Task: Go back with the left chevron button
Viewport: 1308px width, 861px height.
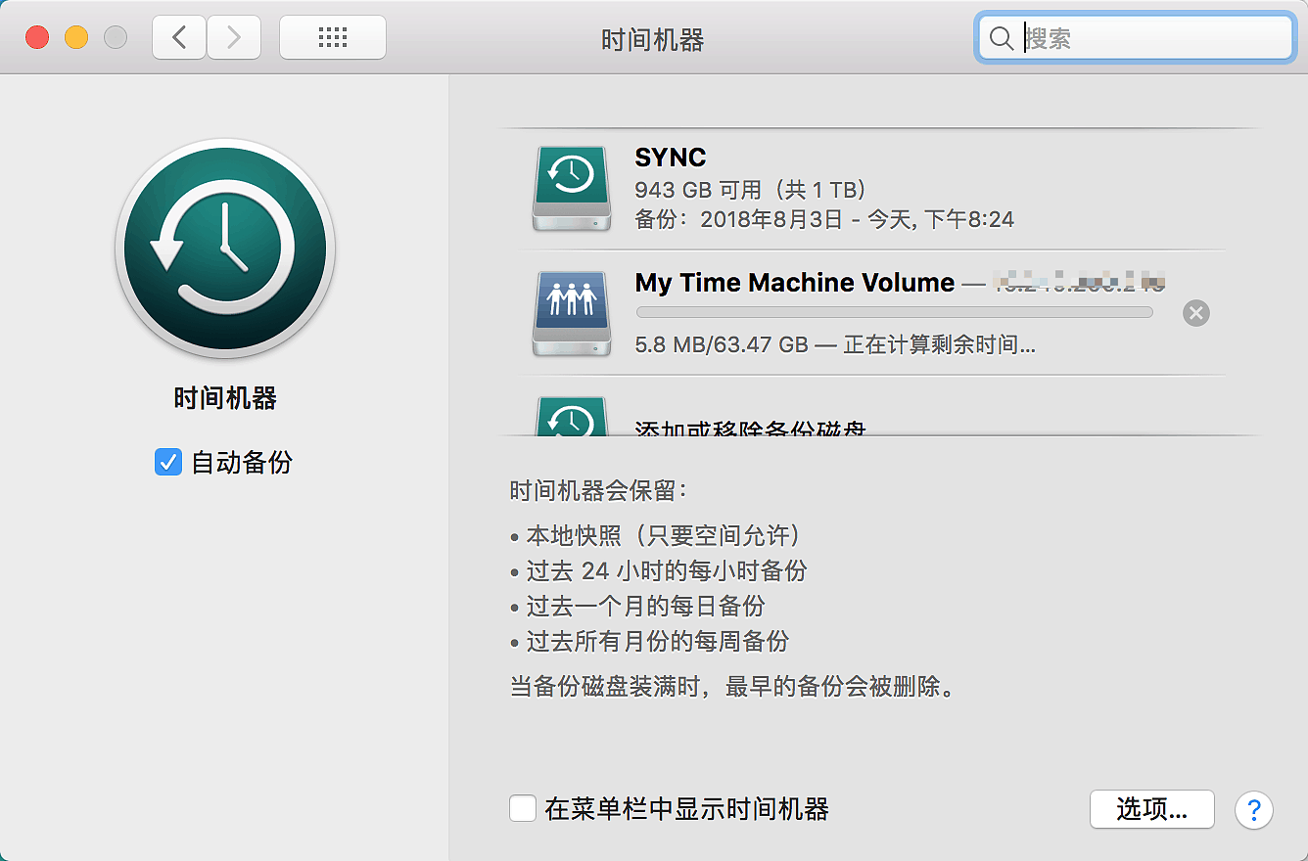Action: point(179,38)
